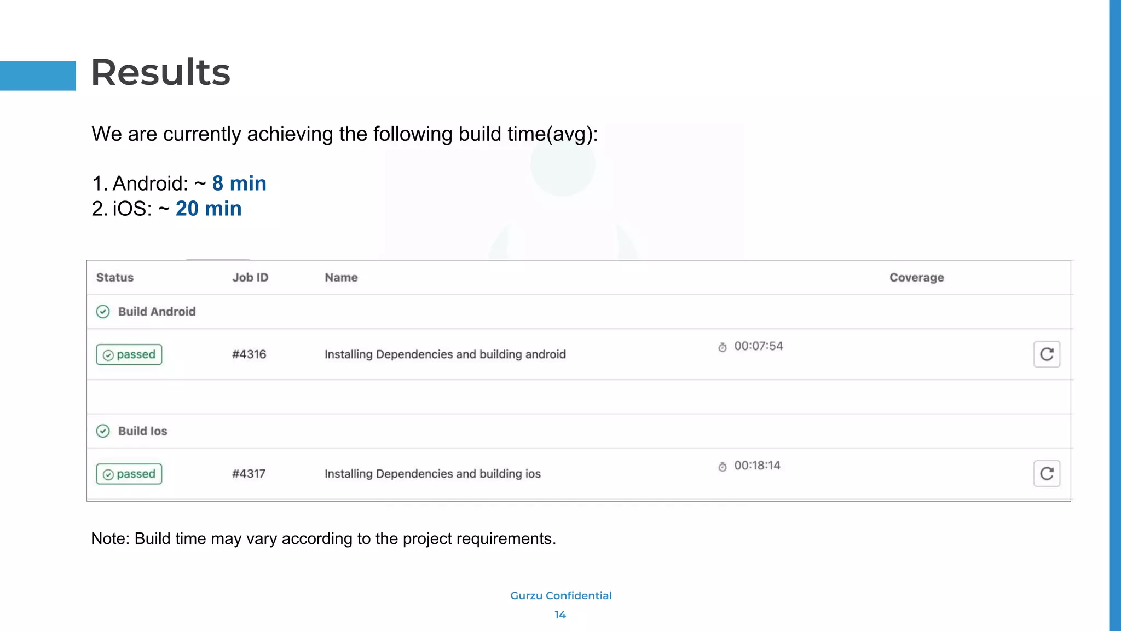
Task: Click the Job ID column header
Action: [250, 278]
